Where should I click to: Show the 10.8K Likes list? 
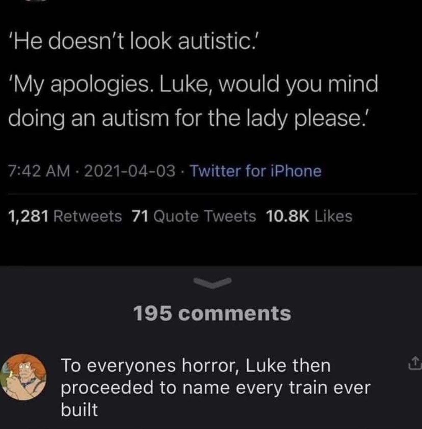click(x=309, y=216)
